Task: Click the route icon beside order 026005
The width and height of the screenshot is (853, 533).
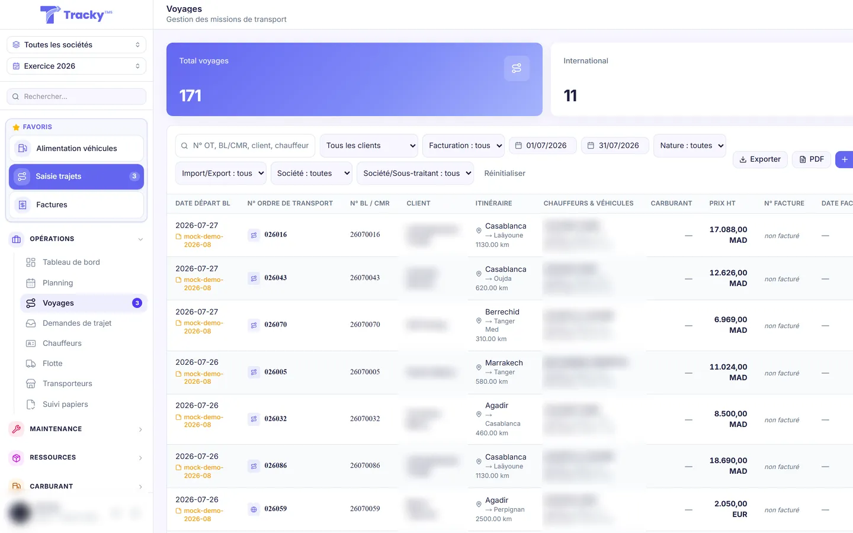Action: click(x=254, y=373)
